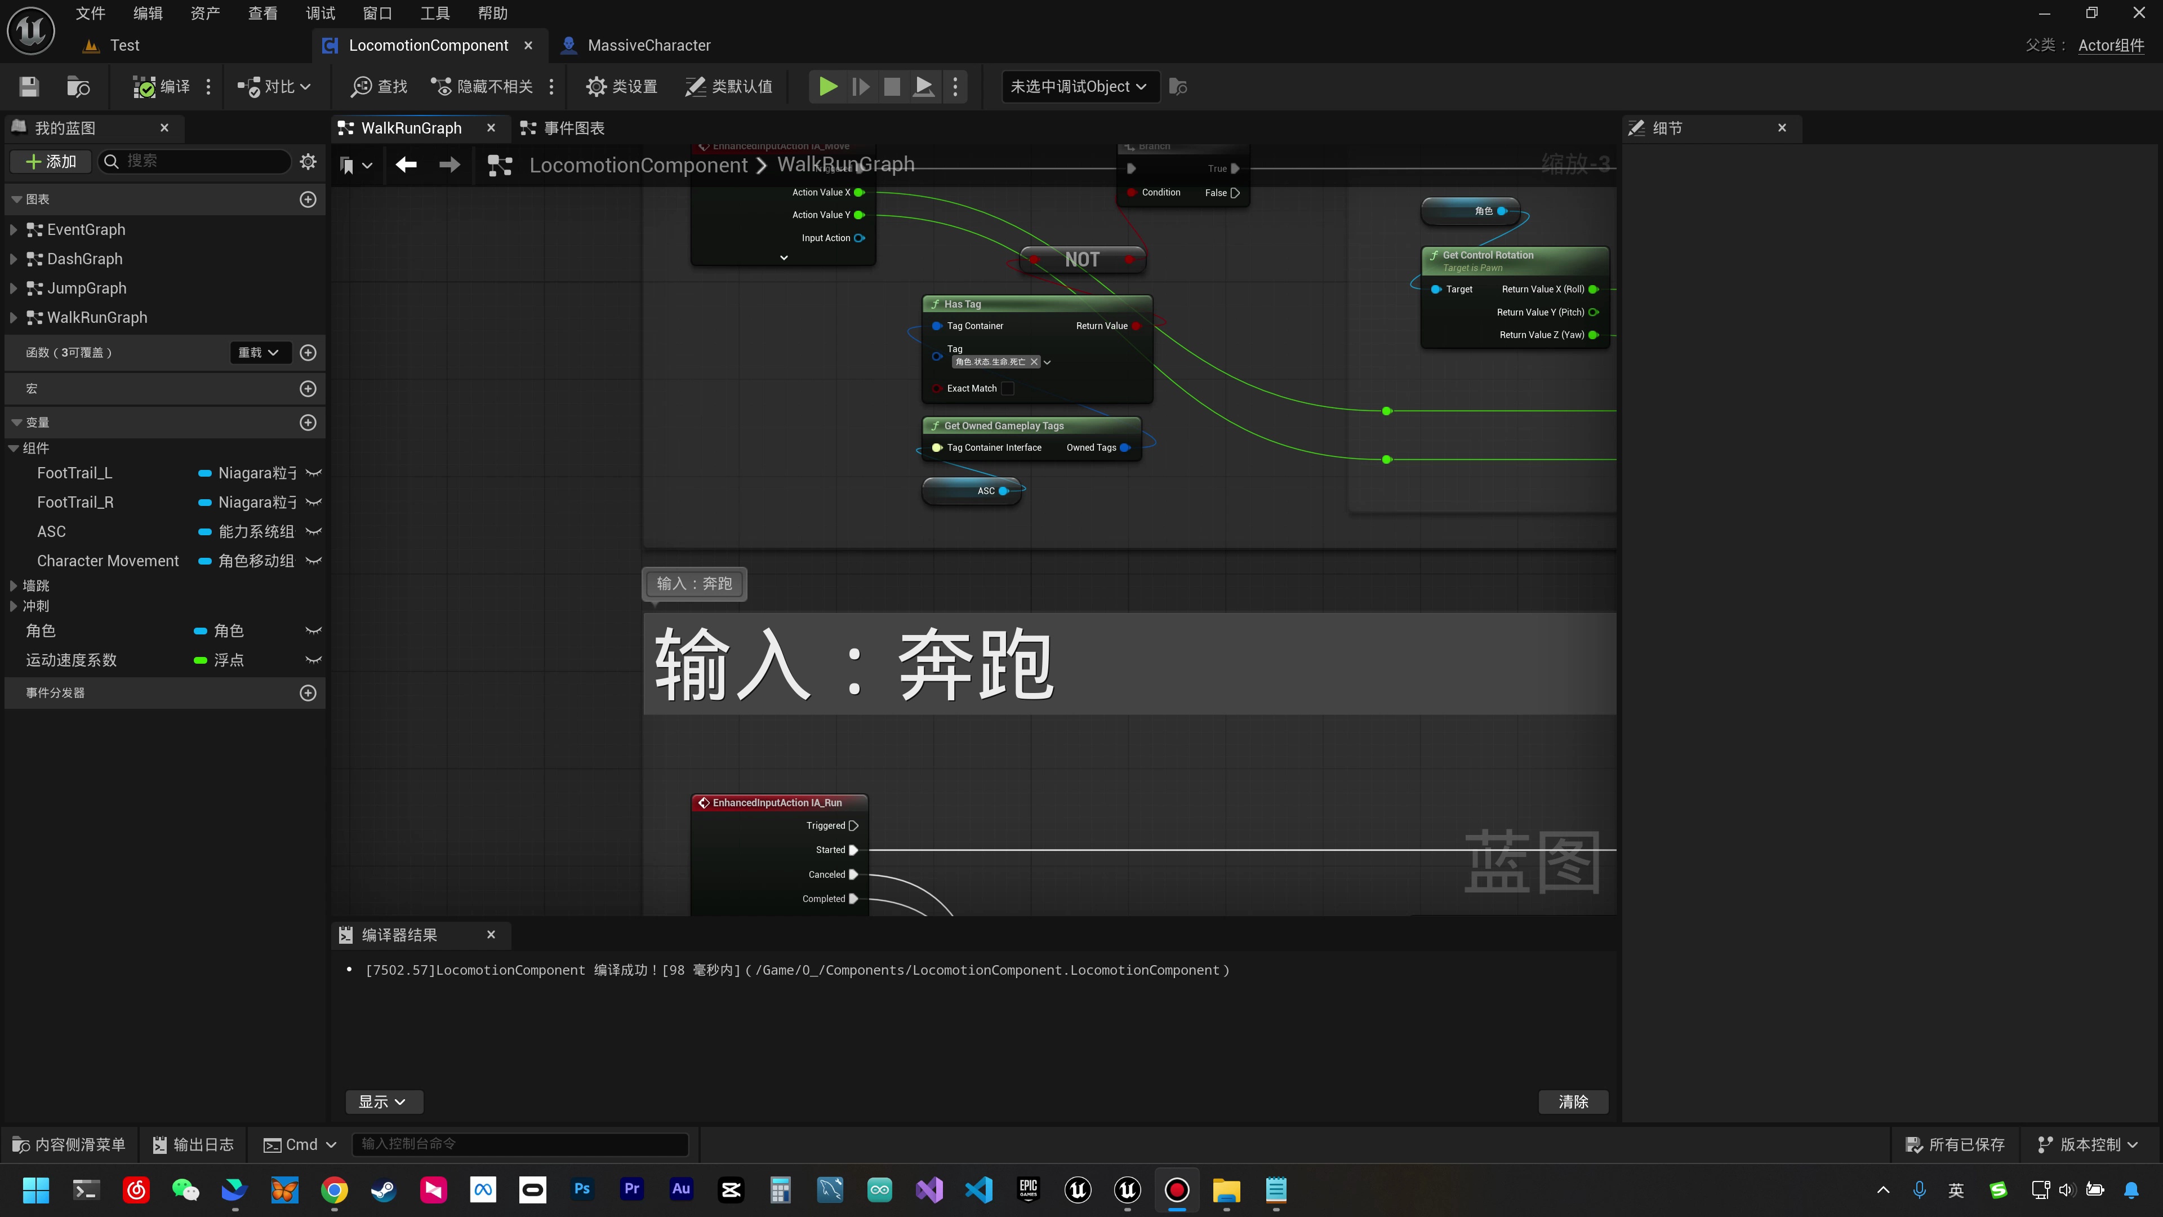Screen dimensions: 2163x1217
Task: Expand JumpGraph tree item
Action: pyautogui.click(x=12, y=288)
